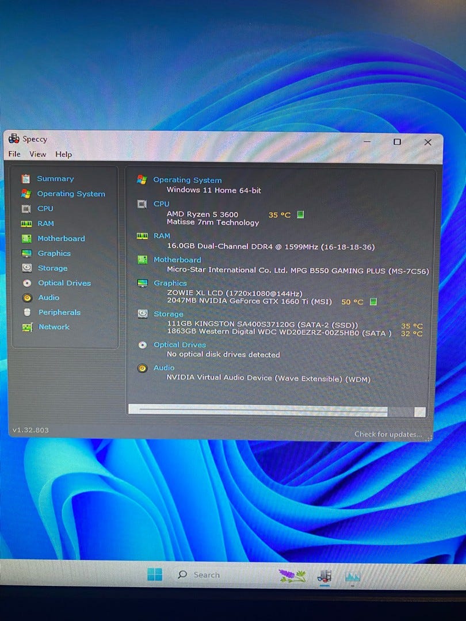The height and width of the screenshot is (621, 466).
Task: Click the Summary clipboard icon in sidebar
Action: click(26, 179)
